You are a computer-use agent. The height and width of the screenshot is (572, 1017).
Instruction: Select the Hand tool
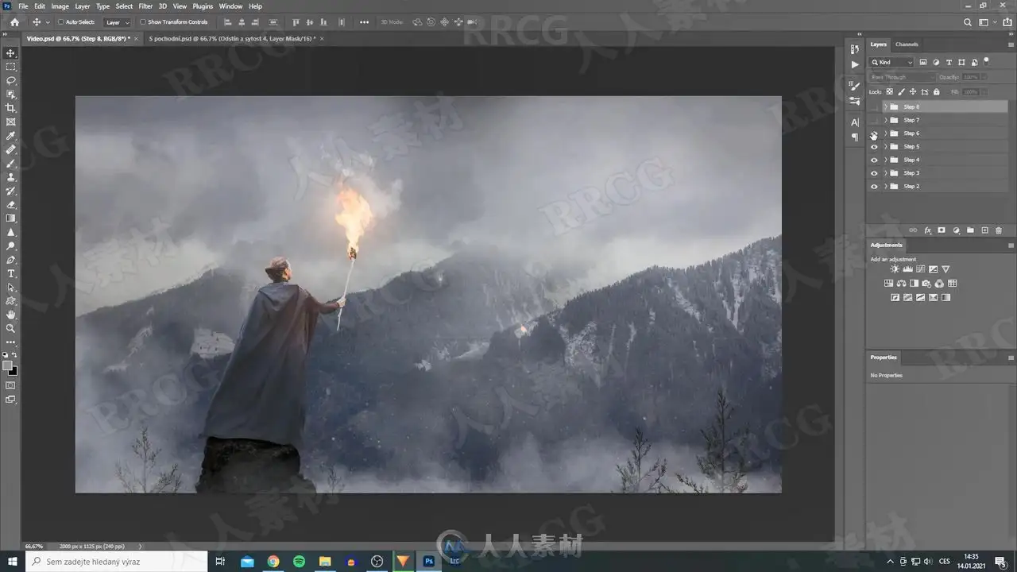tap(11, 315)
